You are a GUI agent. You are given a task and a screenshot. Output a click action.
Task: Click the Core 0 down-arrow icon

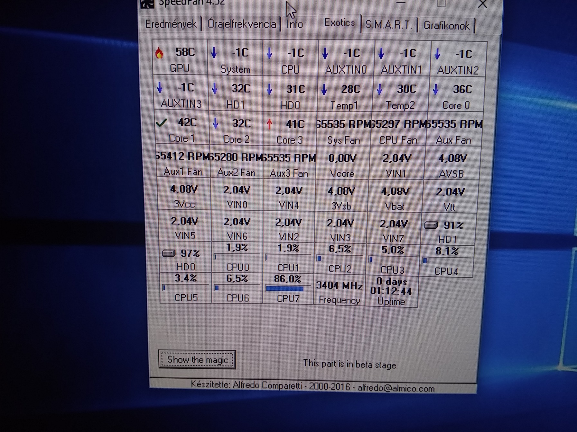(x=435, y=89)
